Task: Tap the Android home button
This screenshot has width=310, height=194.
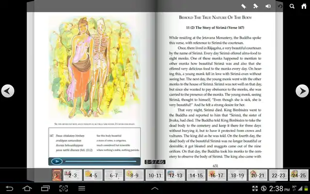Action: coord(27,188)
